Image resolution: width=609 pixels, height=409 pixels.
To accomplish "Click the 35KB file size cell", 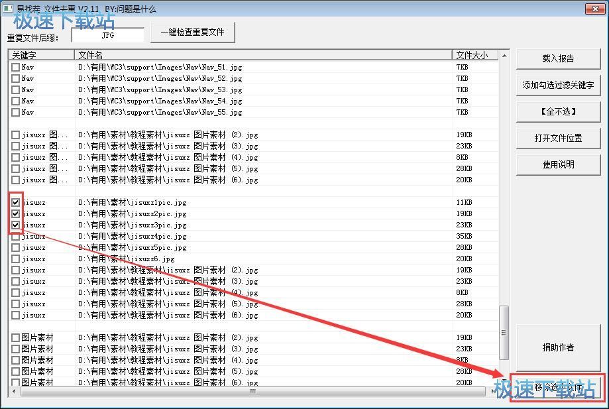I will 464,236.
